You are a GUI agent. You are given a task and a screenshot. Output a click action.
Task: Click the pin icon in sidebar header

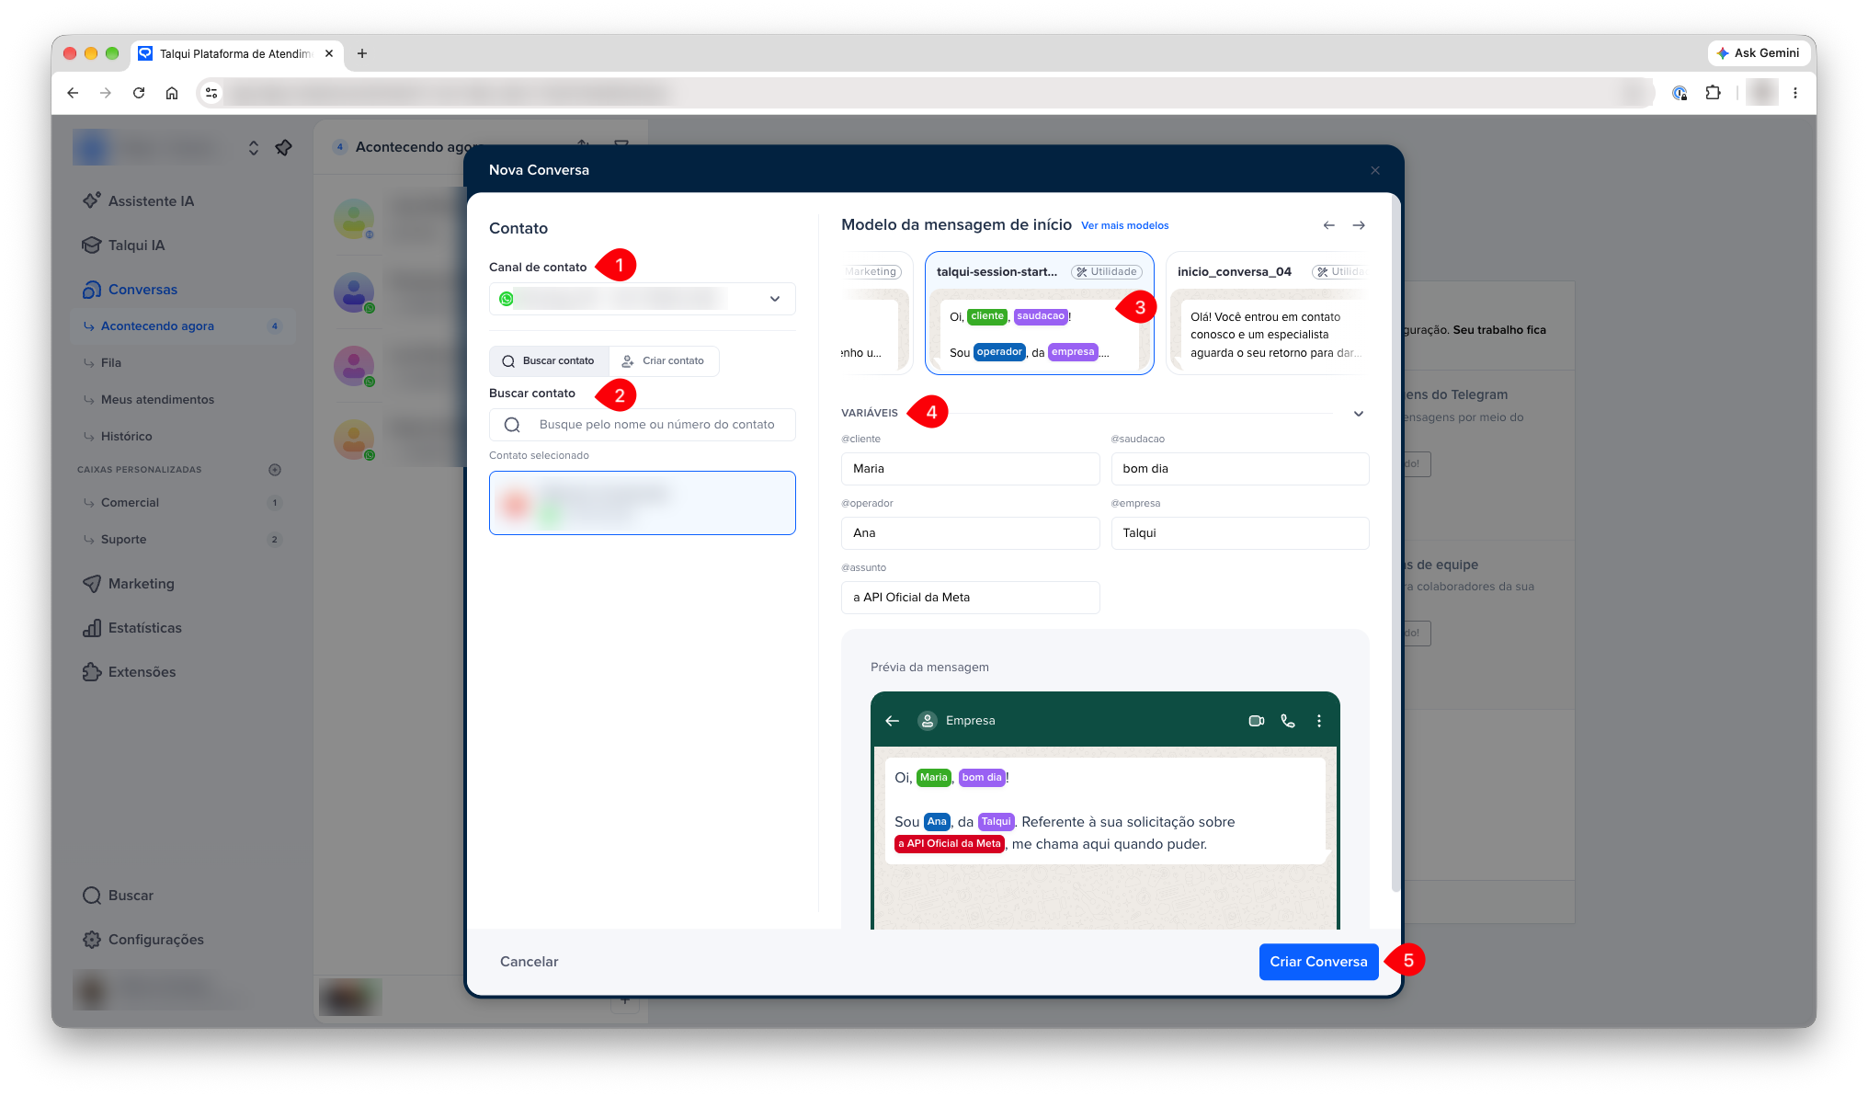pyautogui.click(x=284, y=147)
